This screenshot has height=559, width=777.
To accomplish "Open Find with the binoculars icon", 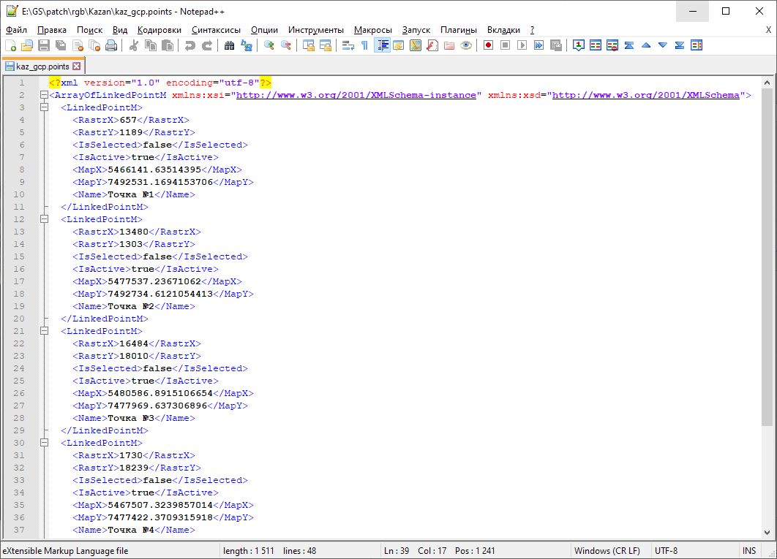I will 229,45.
